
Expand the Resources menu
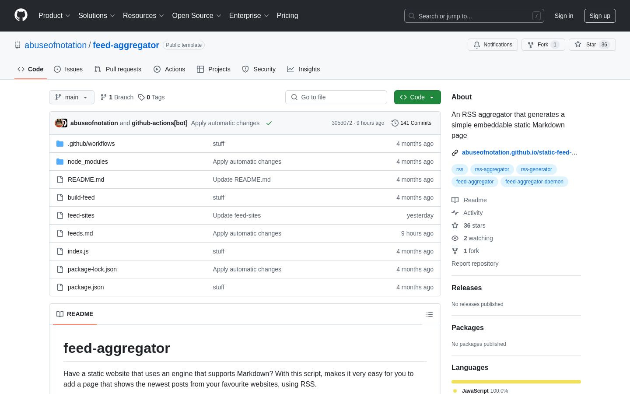point(143,16)
